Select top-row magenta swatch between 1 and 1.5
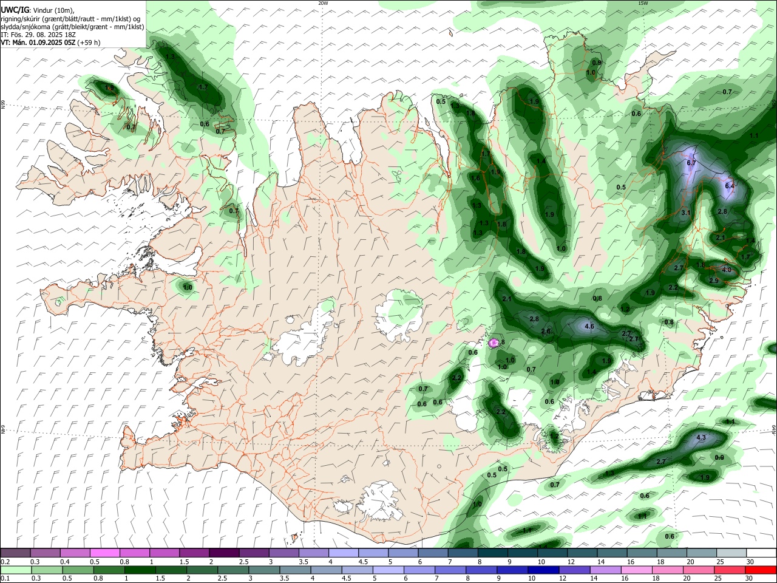The height and width of the screenshot is (583, 777). coord(165,553)
